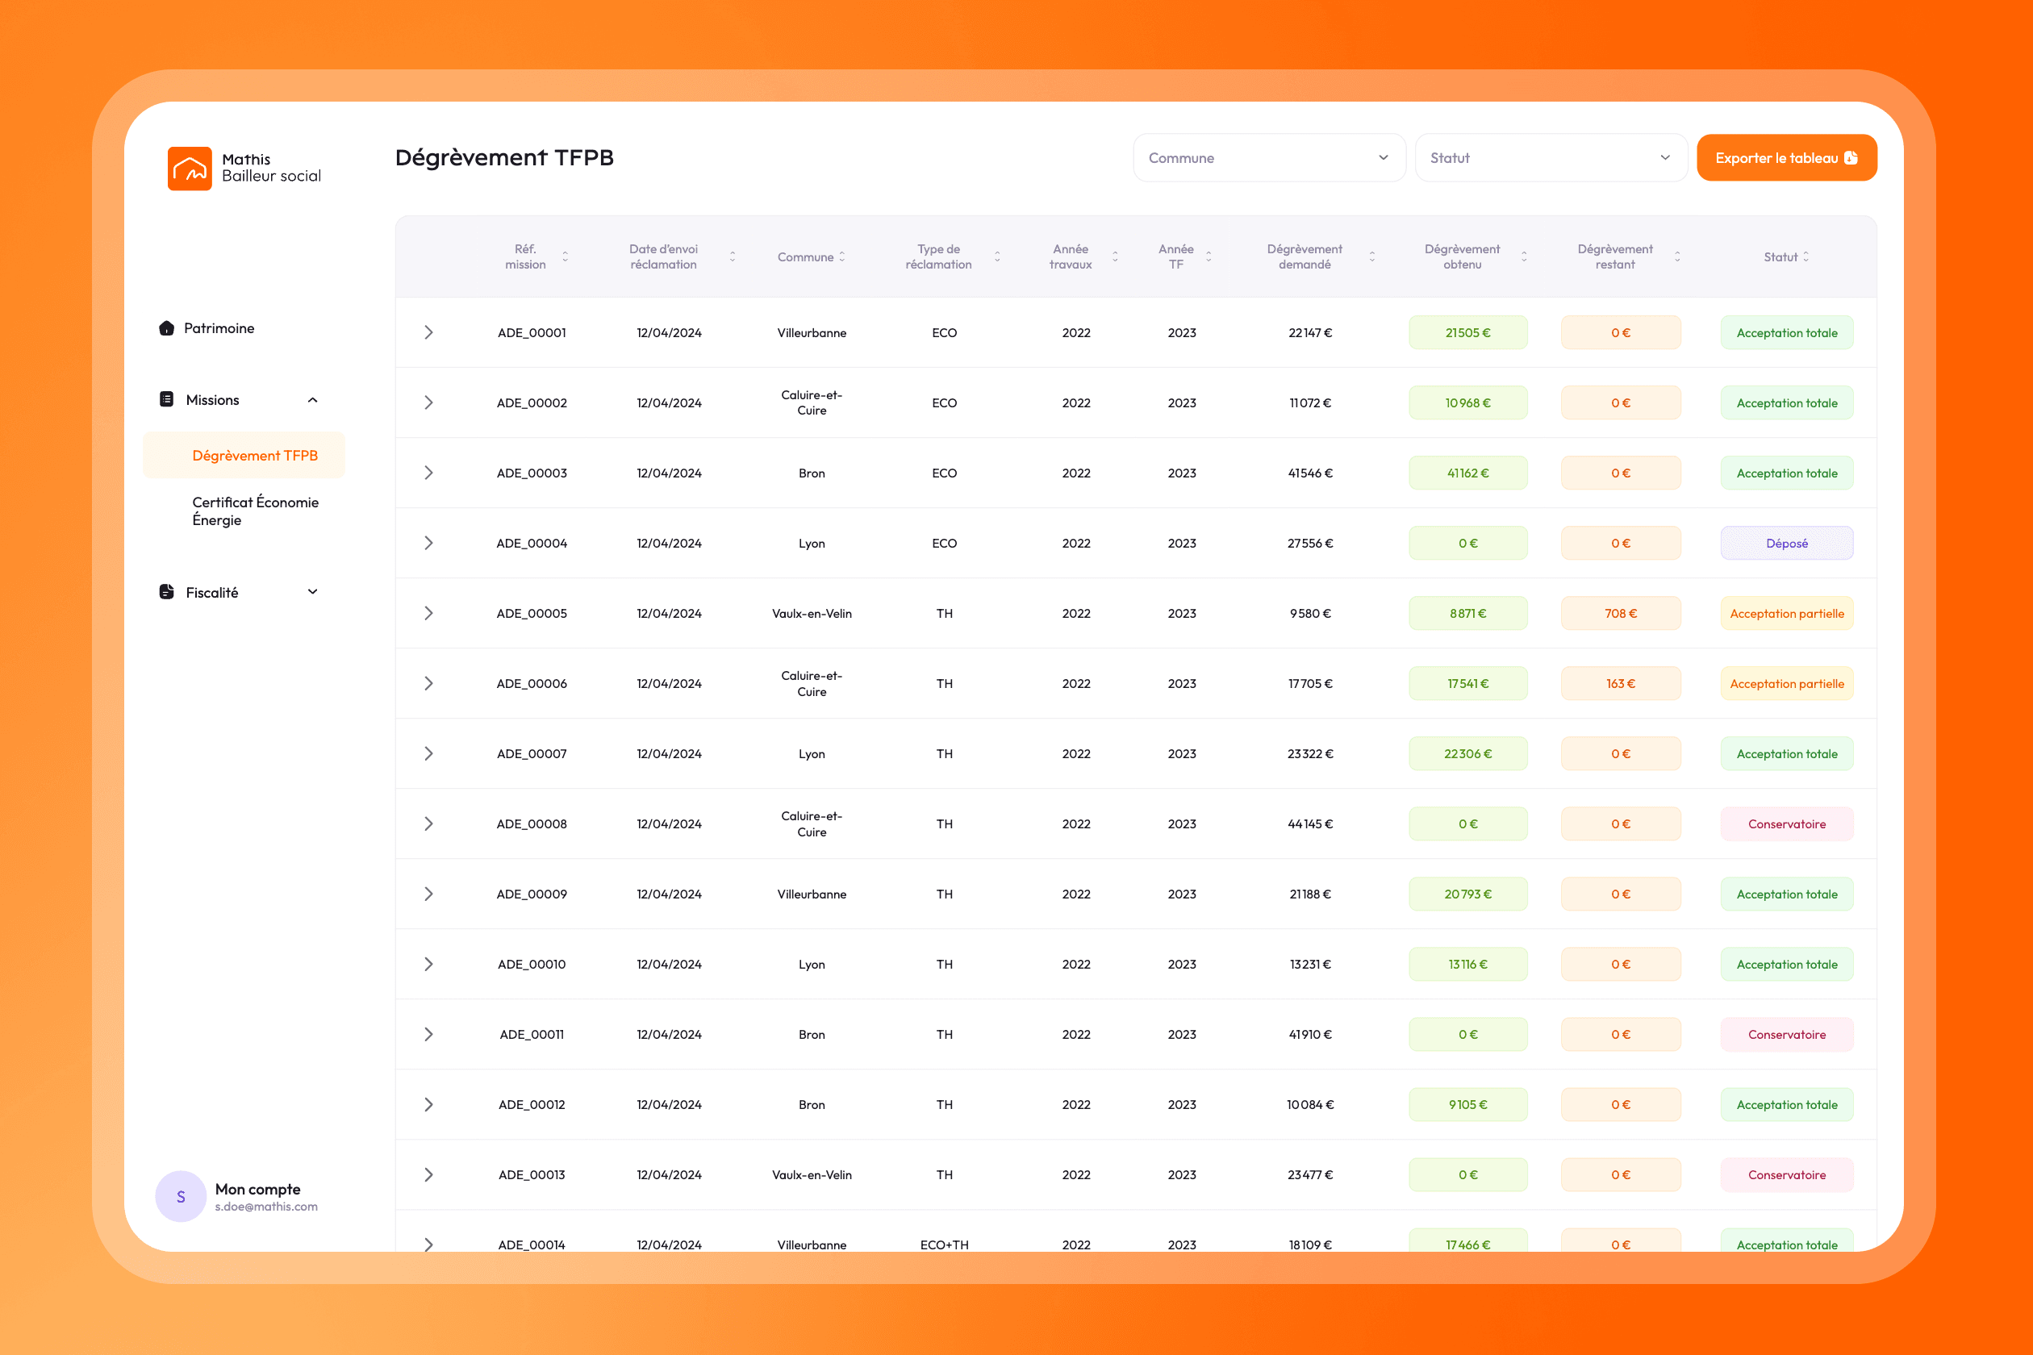The height and width of the screenshot is (1355, 2033).
Task: Expand row ADE_00011 chevron
Action: tap(428, 1034)
